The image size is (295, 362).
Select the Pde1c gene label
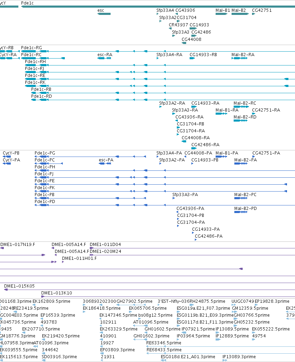pos(27,3)
